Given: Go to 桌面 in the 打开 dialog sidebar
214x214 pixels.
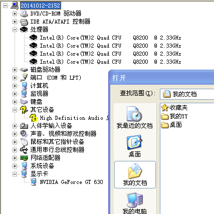Looking at the screenshot, I should click(x=135, y=146).
